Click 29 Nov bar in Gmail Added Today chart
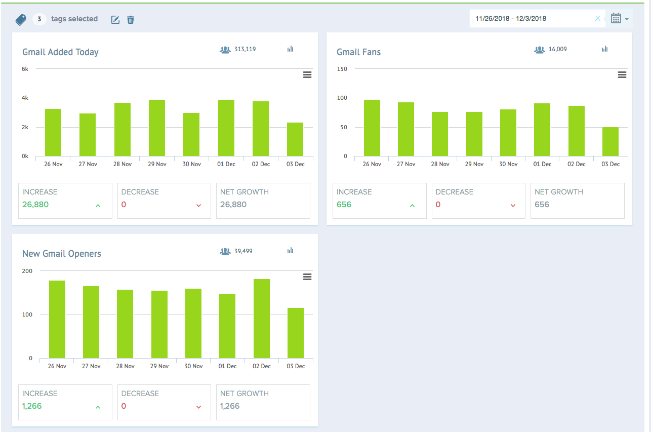 (x=157, y=128)
